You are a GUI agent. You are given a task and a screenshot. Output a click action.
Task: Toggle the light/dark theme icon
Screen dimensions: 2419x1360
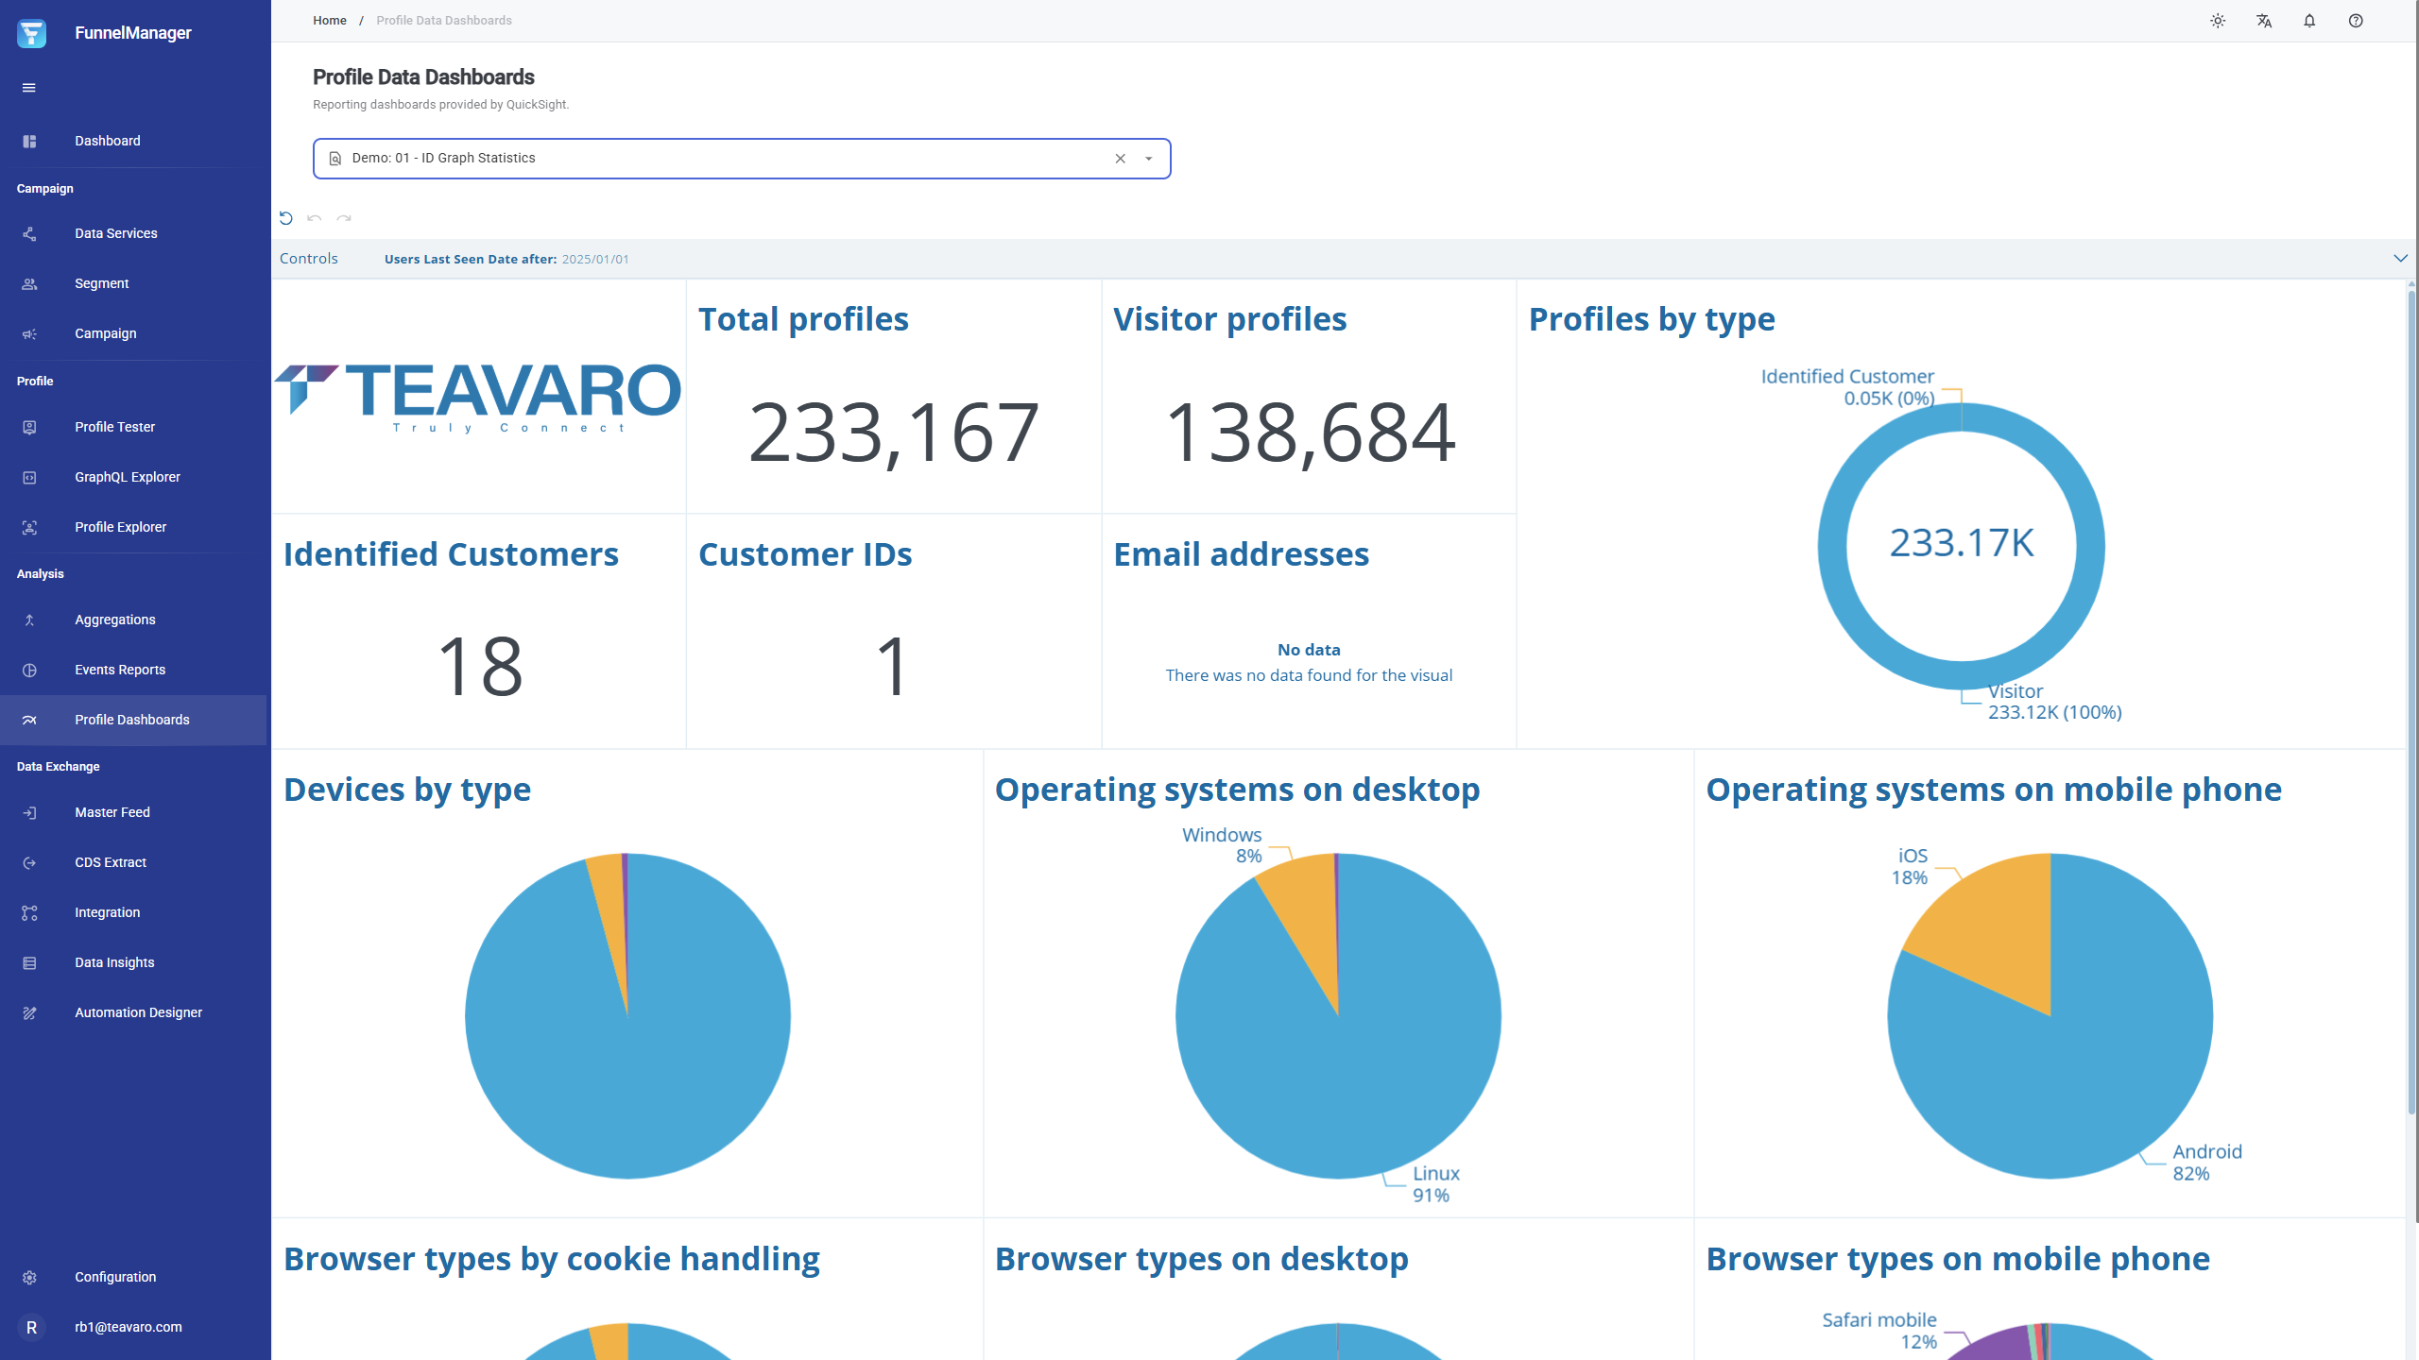pyautogui.click(x=2218, y=21)
